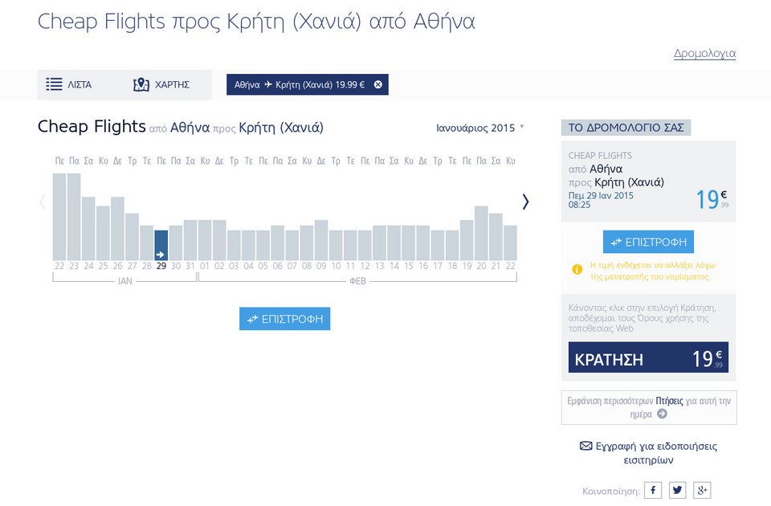The height and width of the screenshot is (506, 771).
Task: Remove the Αθήνα–Κρήτη route filter chip
Action: (x=378, y=84)
